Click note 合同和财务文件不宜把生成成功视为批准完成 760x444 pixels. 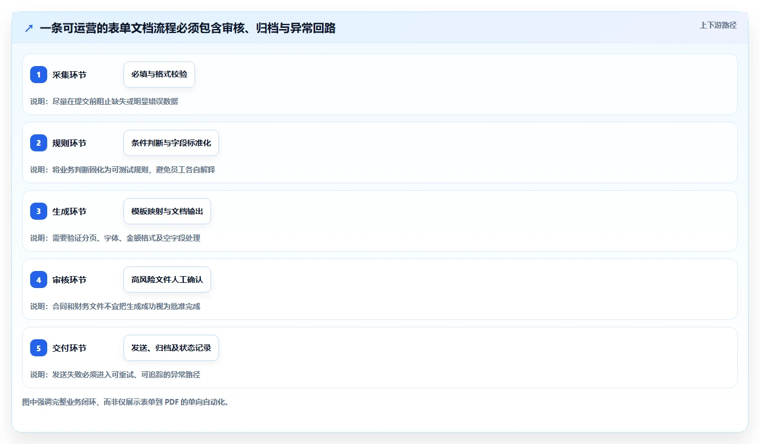pos(126,306)
